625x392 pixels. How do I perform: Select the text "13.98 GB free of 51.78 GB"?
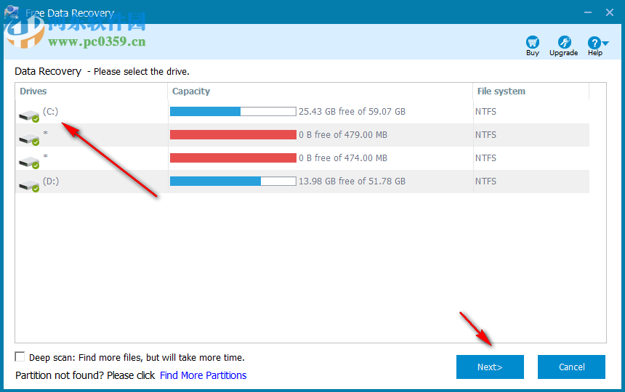tap(352, 181)
